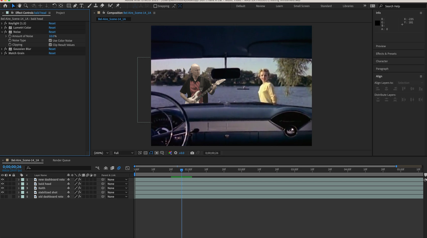The height and width of the screenshot is (238, 427).
Task: Click the Amount of Noise stopwatch
Action: 10,36
